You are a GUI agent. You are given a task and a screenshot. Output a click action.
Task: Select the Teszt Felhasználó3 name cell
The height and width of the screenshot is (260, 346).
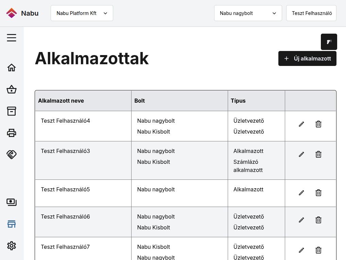[83, 160]
